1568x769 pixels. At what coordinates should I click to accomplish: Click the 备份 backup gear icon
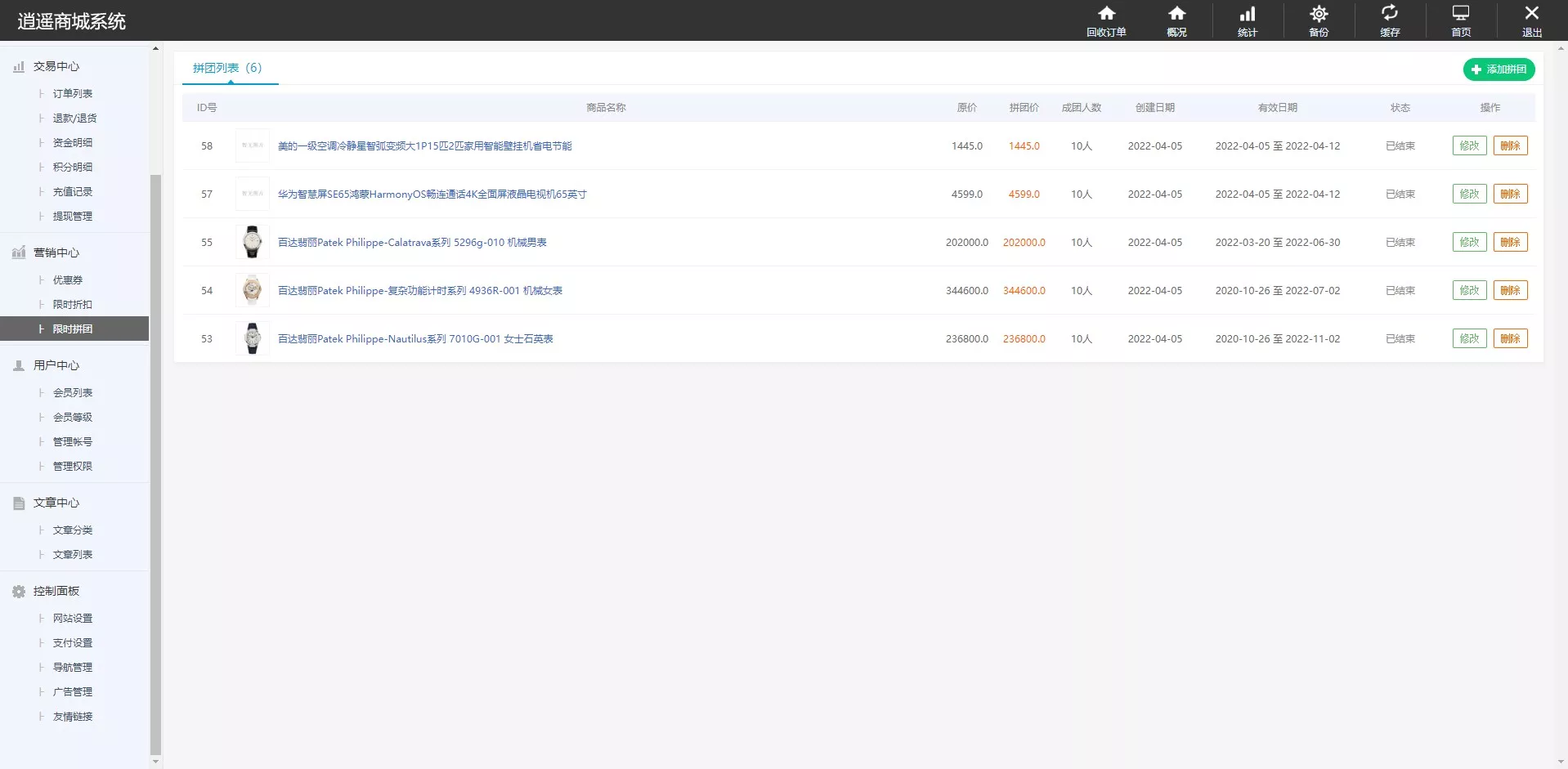pyautogui.click(x=1319, y=14)
